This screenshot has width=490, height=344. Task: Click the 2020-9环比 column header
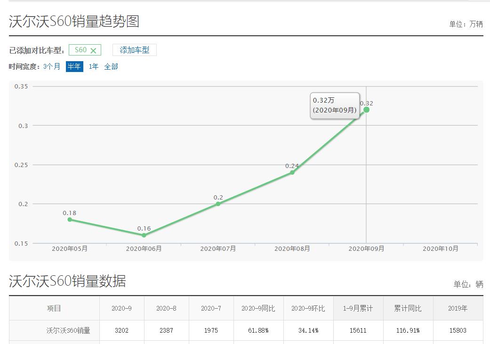tap(308, 308)
